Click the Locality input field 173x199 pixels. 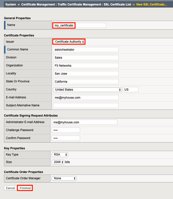click(86, 73)
